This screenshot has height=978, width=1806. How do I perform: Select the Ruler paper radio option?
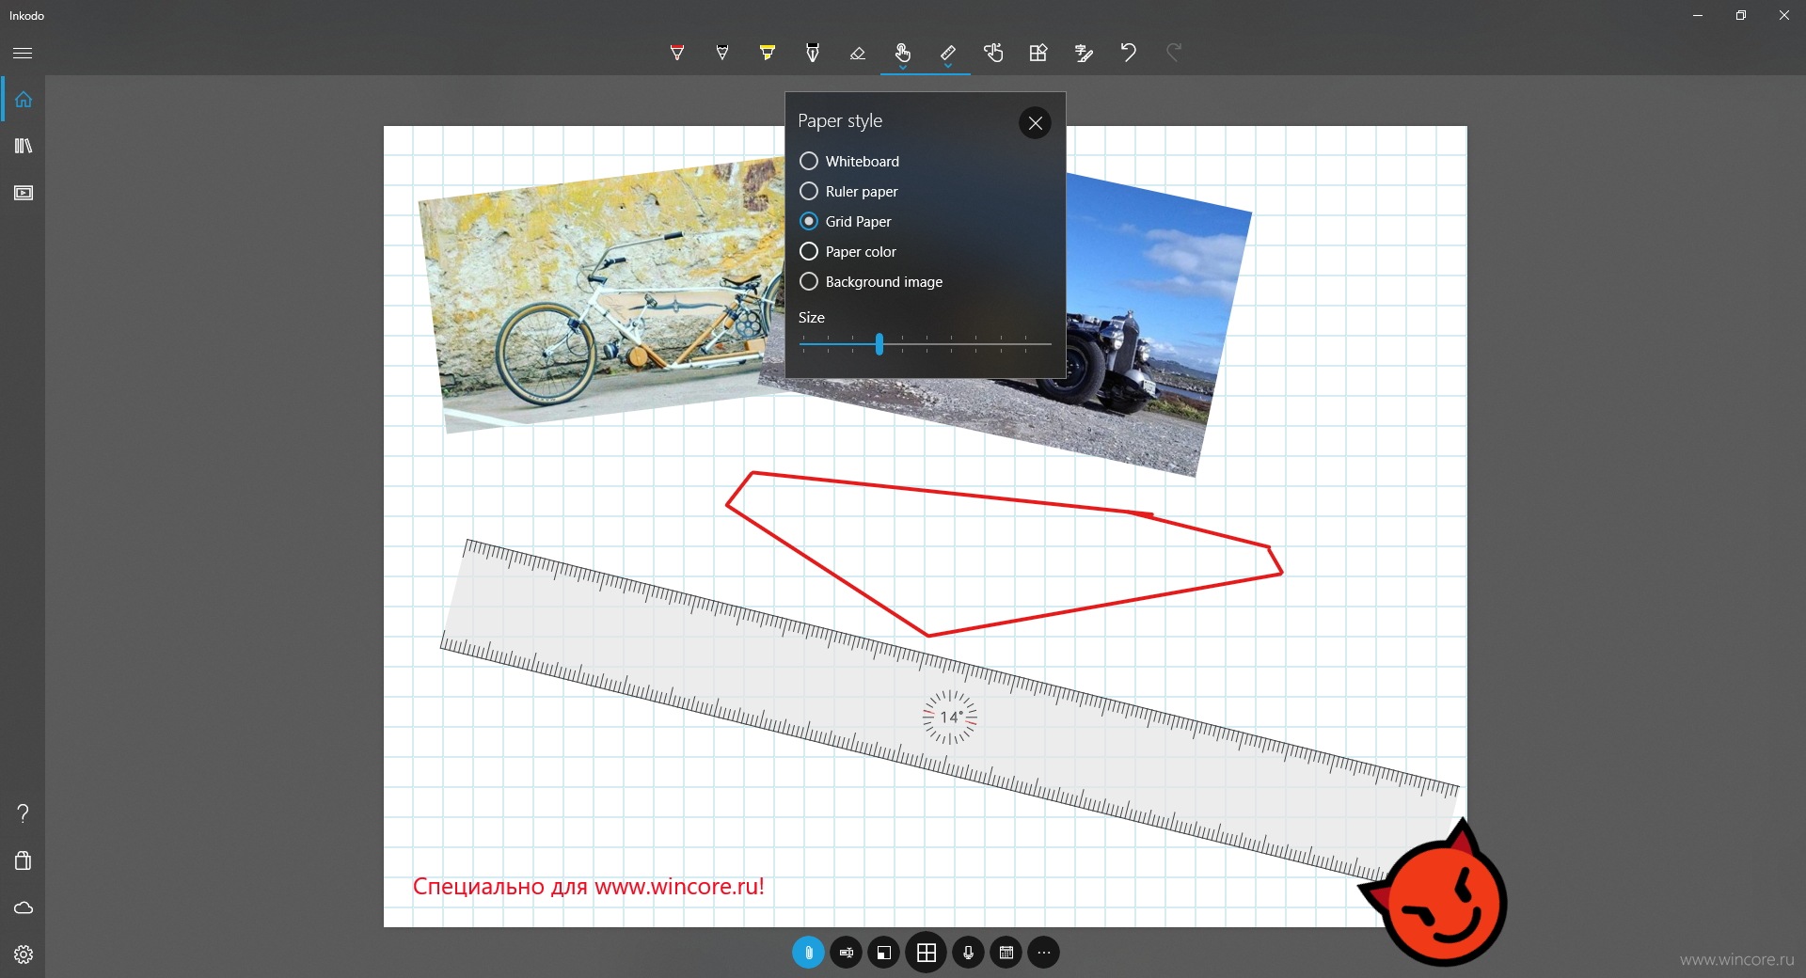pos(848,191)
